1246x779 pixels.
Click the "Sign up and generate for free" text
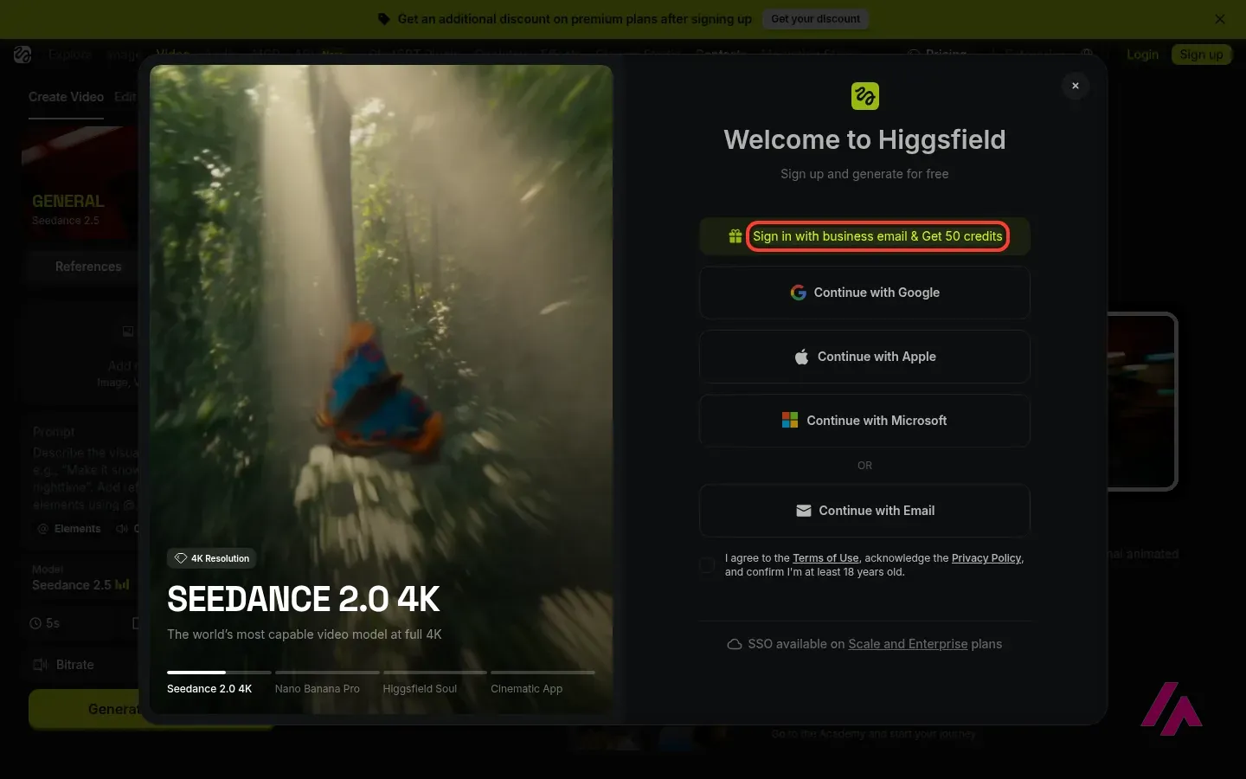click(x=864, y=174)
